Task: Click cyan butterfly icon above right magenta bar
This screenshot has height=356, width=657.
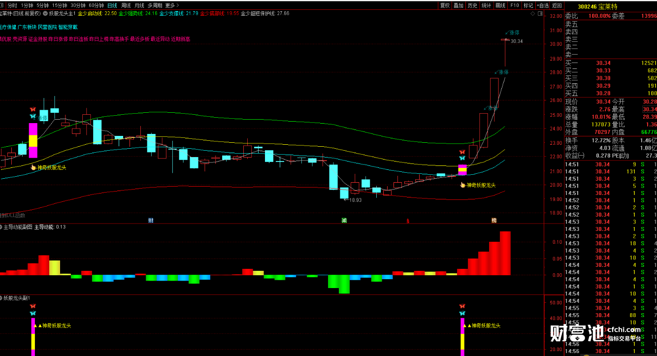Action: pos(462,158)
